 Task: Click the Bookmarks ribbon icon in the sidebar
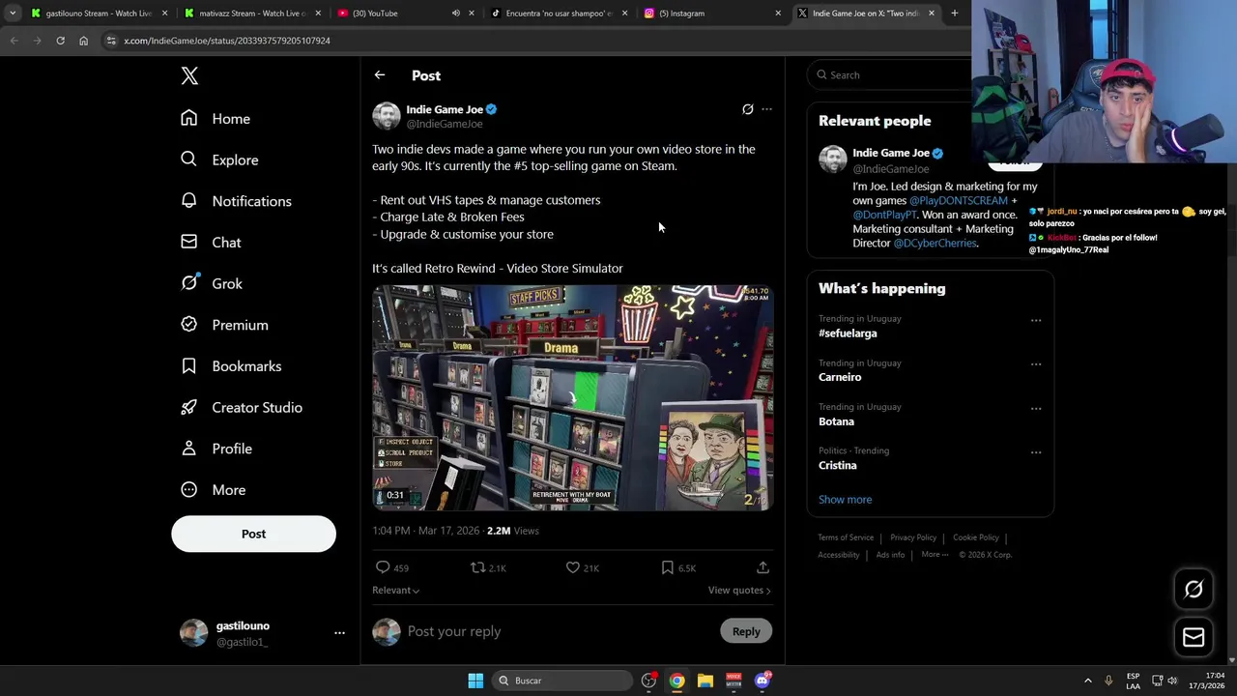(189, 365)
